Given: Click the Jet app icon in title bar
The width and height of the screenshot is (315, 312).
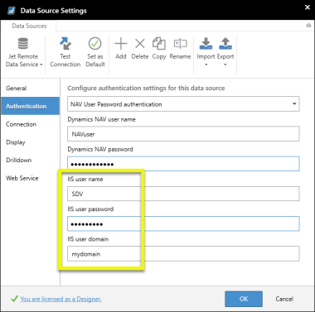Looking at the screenshot, I should (12, 11).
